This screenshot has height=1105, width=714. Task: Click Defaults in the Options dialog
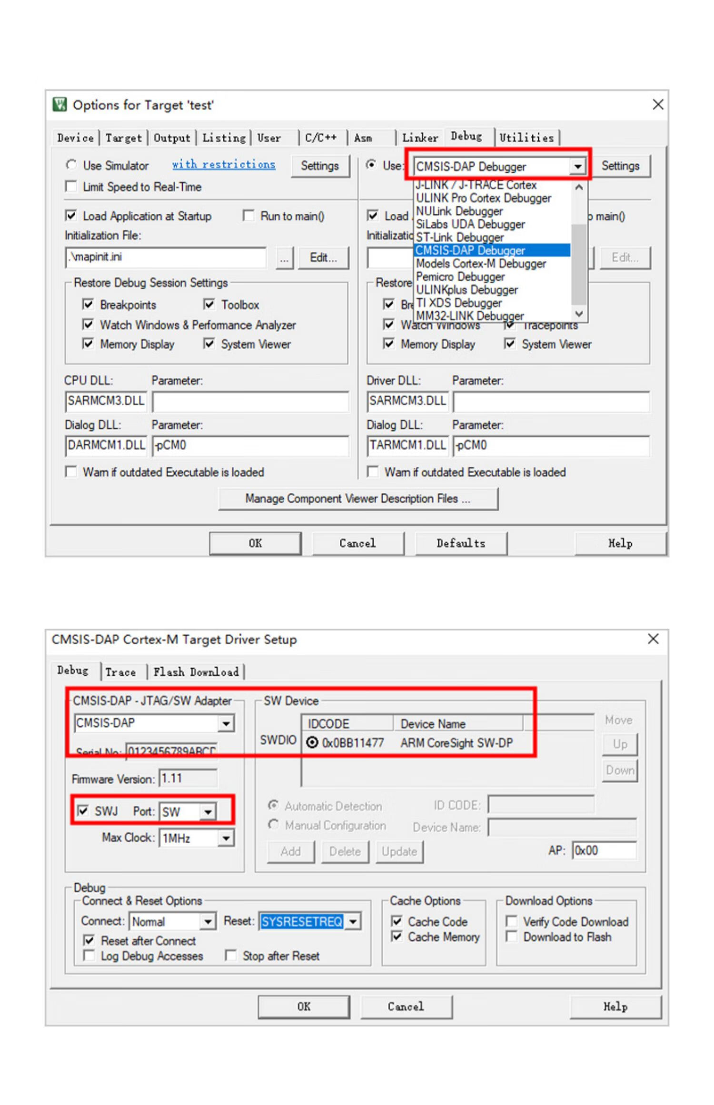click(461, 543)
